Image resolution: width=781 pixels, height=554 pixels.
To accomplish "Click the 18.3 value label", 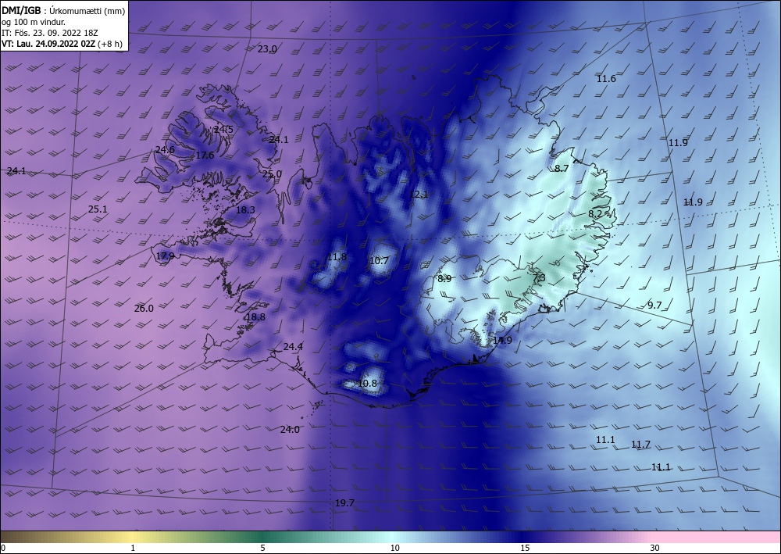I will pos(245,210).
